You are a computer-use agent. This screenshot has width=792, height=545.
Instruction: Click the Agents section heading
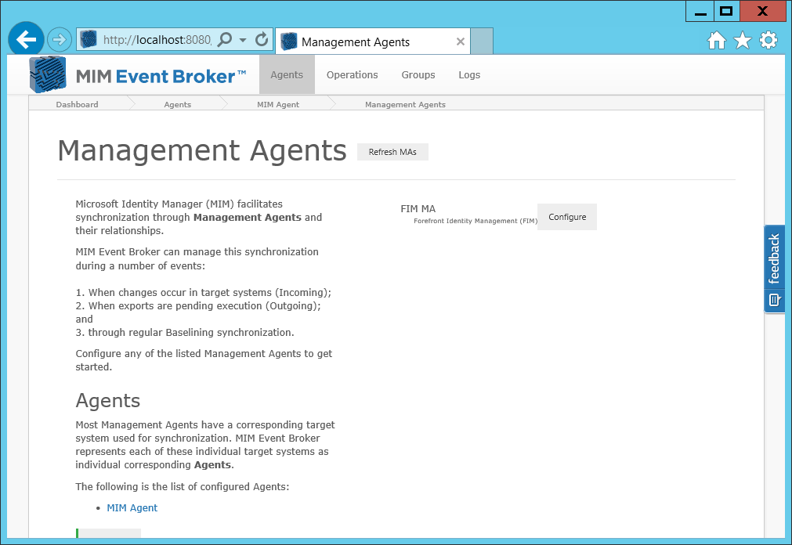tap(107, 401)
